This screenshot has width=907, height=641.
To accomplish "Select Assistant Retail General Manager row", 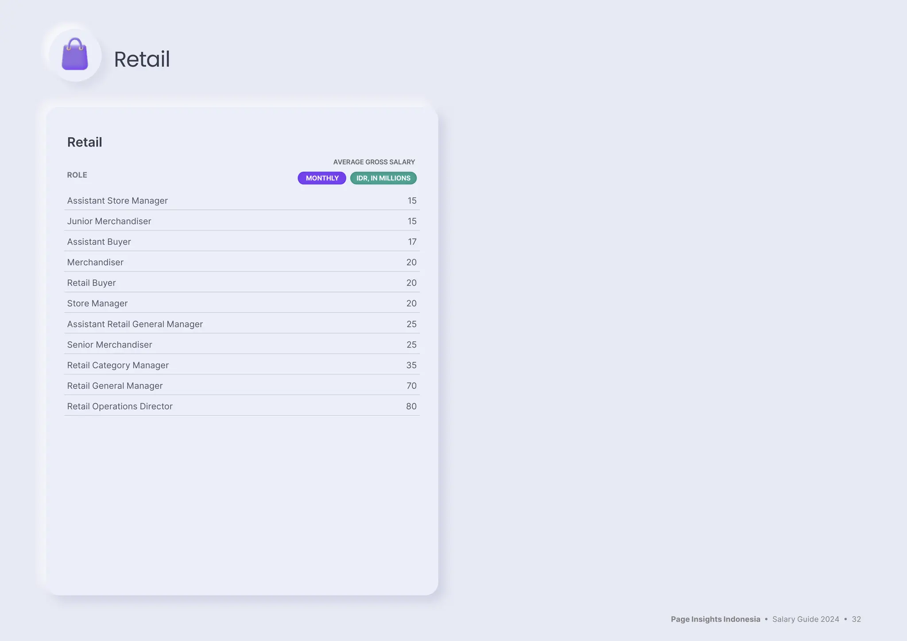I will (135, 324).
